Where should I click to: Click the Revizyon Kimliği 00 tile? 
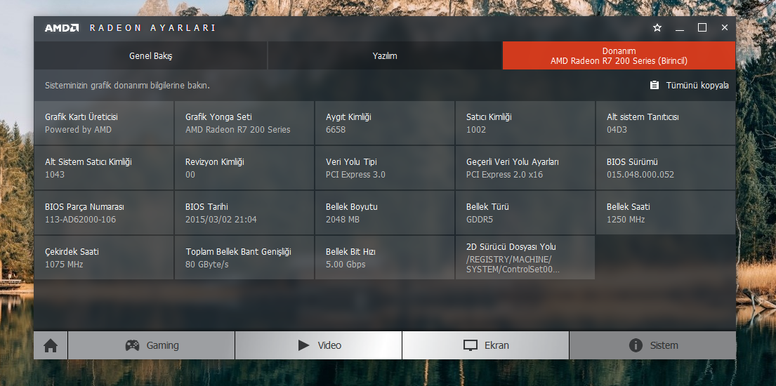pyautogui.click(x=244, y=168)
